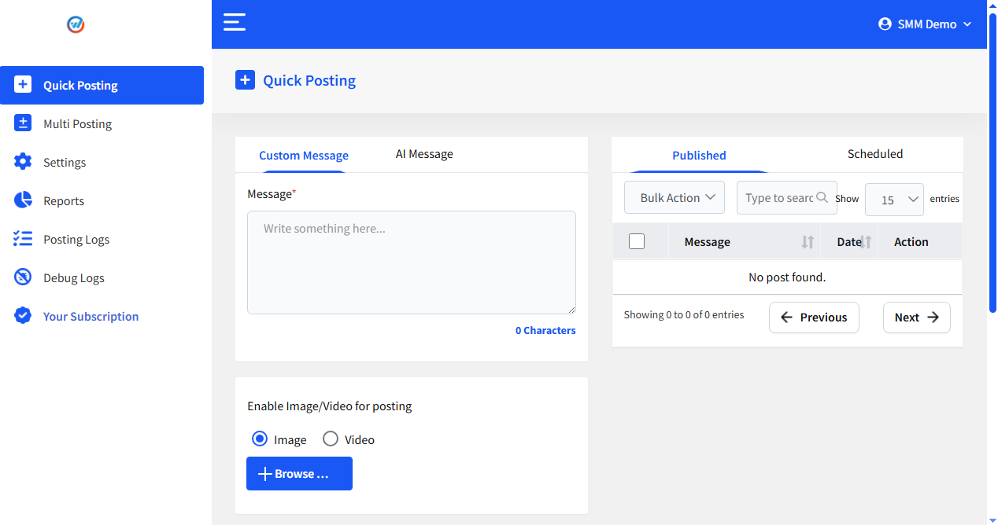Click the Quick Posting plus icon in sidebar

pos(23,85)
